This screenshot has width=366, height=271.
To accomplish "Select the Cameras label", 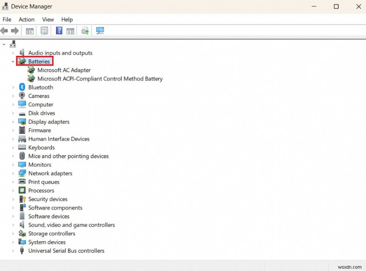I will 39,96.
